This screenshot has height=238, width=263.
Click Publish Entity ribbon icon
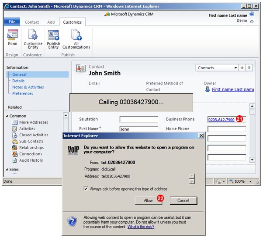[54, 39]
